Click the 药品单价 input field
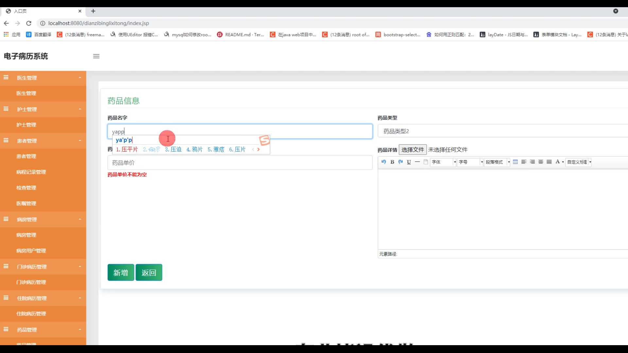The image size is (628, 353). [240, 163]
